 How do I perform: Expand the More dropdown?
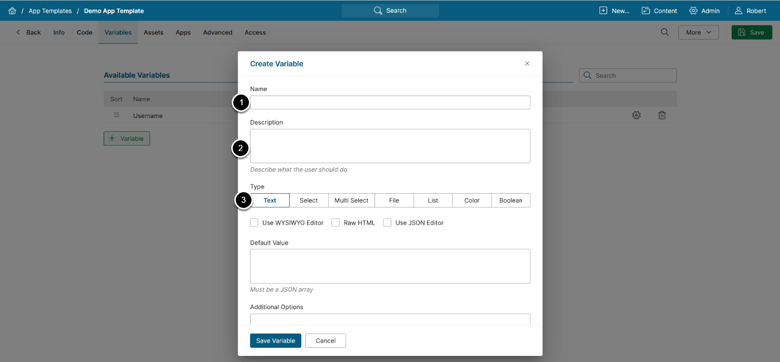698,33
